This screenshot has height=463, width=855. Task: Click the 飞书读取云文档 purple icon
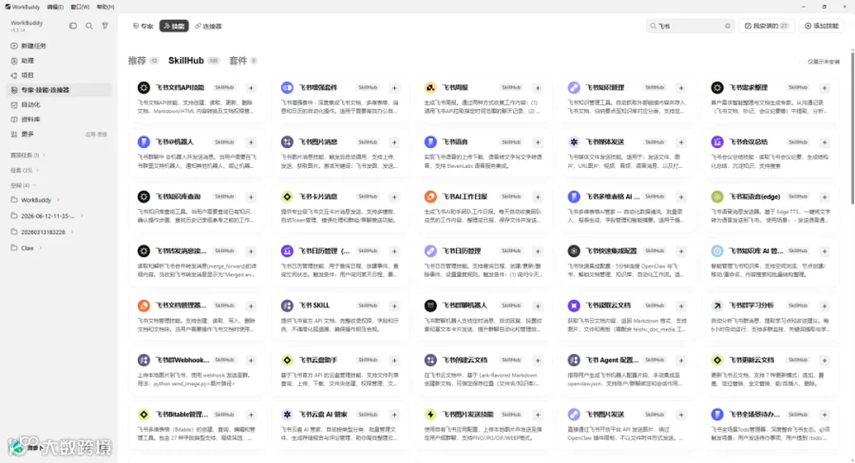pos(574,306)
